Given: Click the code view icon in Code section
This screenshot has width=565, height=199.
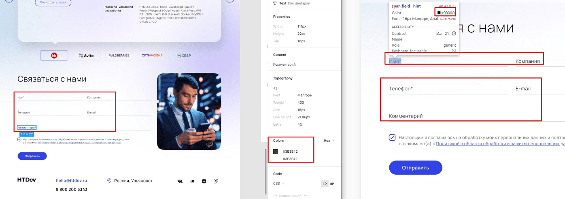Looking at the screenshot, I should pos(325,183).
